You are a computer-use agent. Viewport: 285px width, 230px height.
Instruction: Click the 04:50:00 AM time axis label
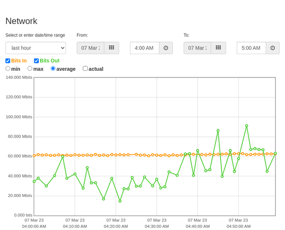click(238, 227)
